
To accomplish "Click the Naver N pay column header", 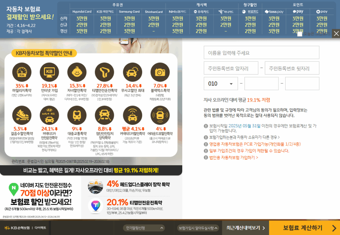I will 322,12.
